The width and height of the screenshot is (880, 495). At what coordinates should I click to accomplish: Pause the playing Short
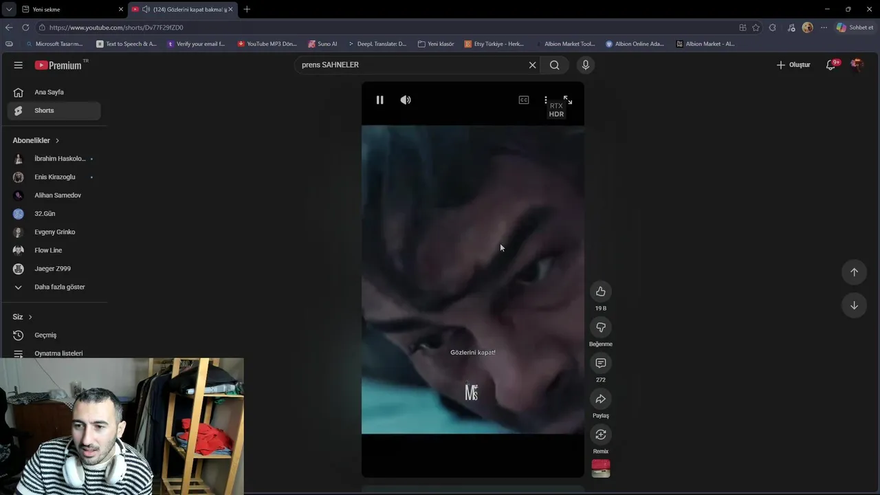(379, 100)
